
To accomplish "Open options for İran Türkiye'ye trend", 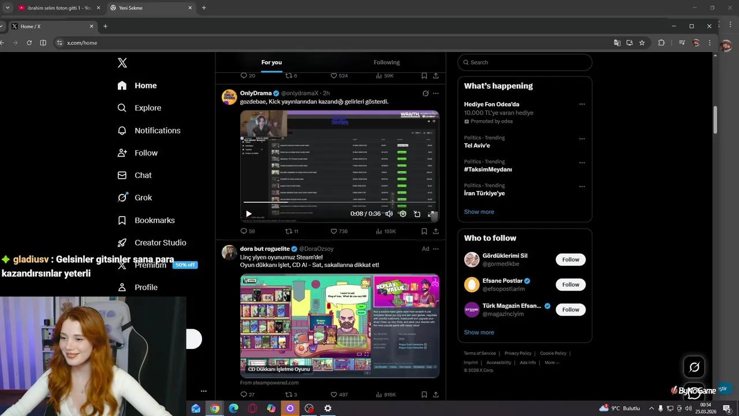I will pos(582,187).
